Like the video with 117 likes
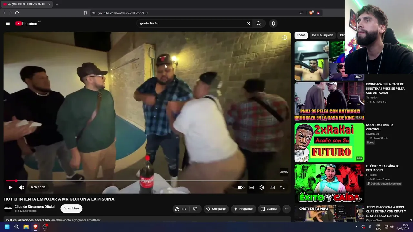The width and height of the screenshot is (413, 232). [x=181, y=209]
